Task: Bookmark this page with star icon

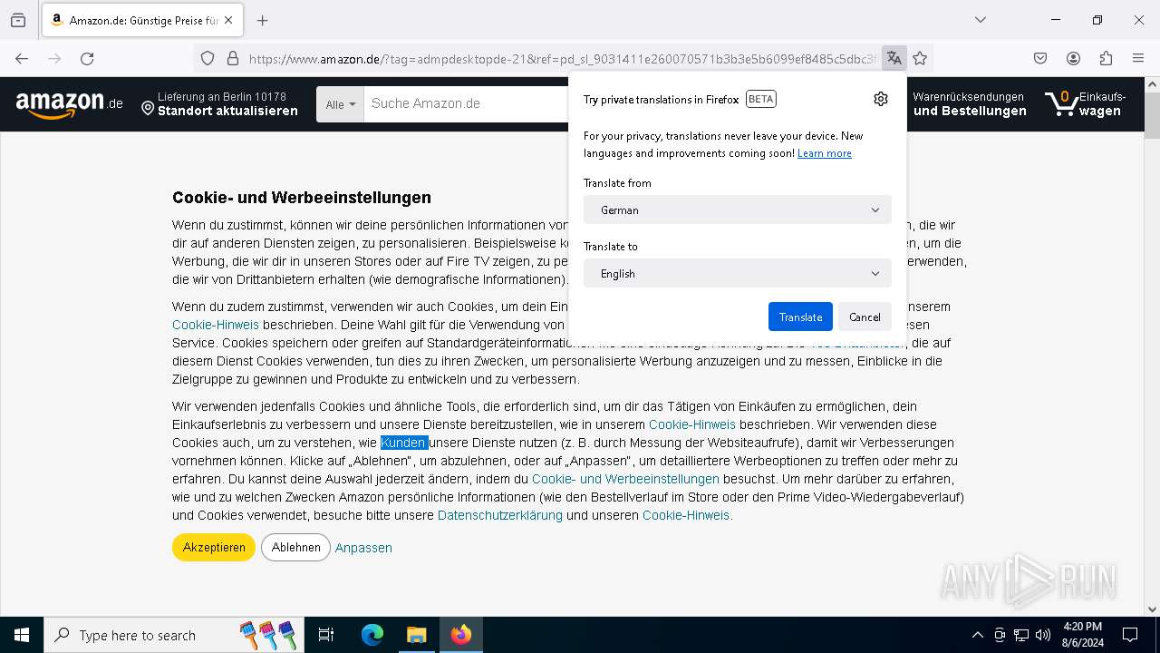Action: 920,58
